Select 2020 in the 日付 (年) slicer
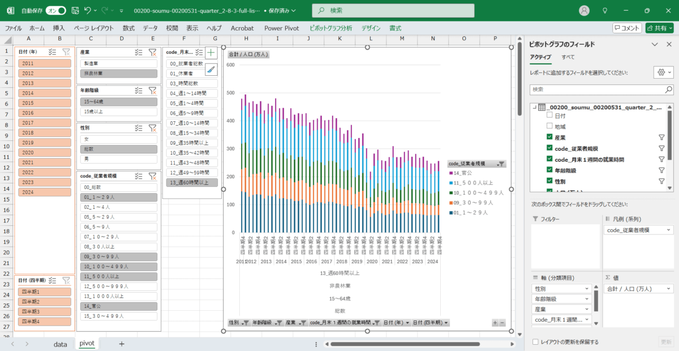 pyautogui.click(x=45, y=153)
